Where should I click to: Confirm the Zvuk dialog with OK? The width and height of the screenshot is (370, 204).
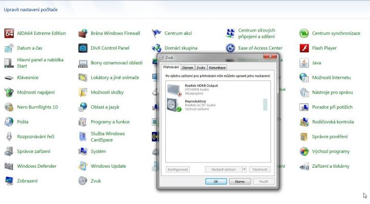(216, 182)
